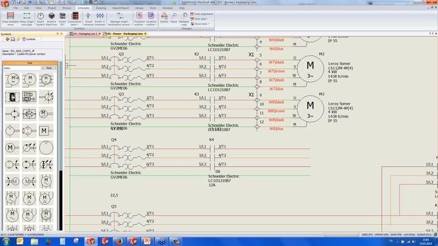Open the Window ribbon tab

coord(167,8)
